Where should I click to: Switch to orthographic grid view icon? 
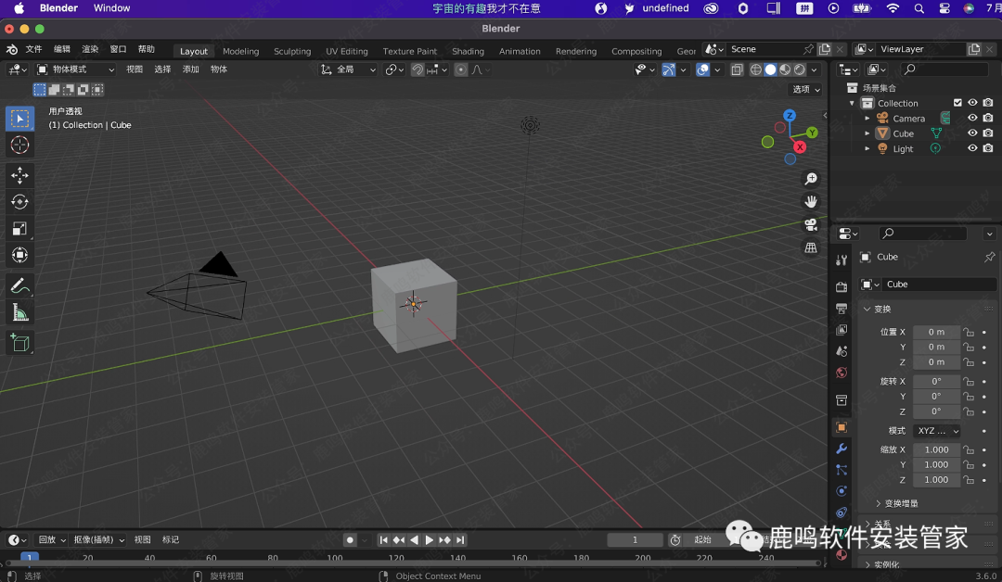[x=811, y=247]
